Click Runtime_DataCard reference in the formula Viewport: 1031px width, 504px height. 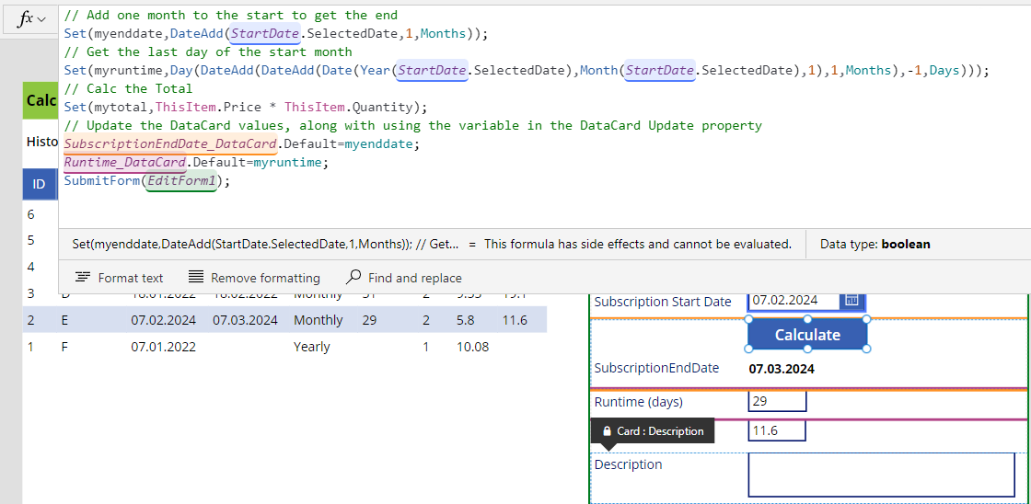[125, 162]
